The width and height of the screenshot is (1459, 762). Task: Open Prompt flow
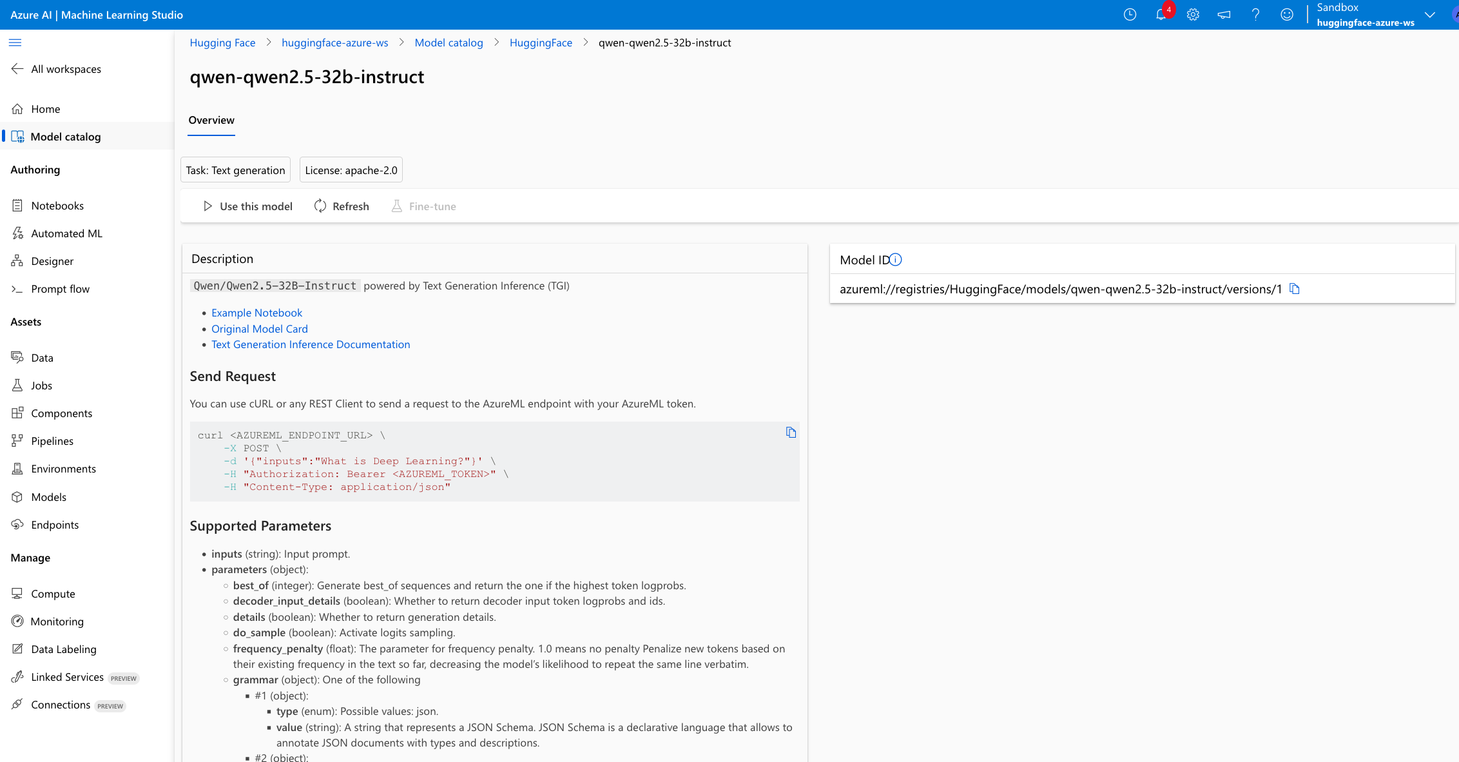tap(61, 288)
